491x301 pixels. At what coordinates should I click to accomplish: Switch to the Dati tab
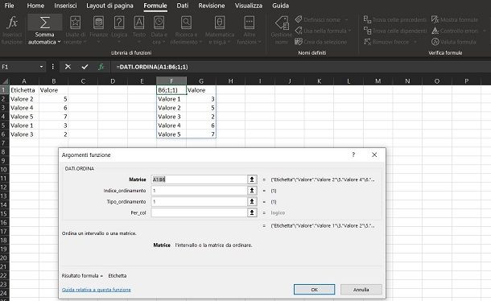coord(183,6)
